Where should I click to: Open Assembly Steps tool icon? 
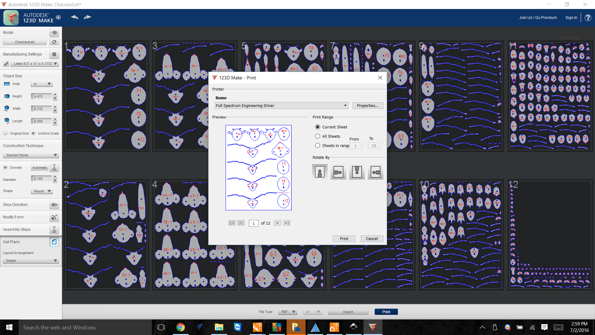pyautogui.click(x=54, y=230)
